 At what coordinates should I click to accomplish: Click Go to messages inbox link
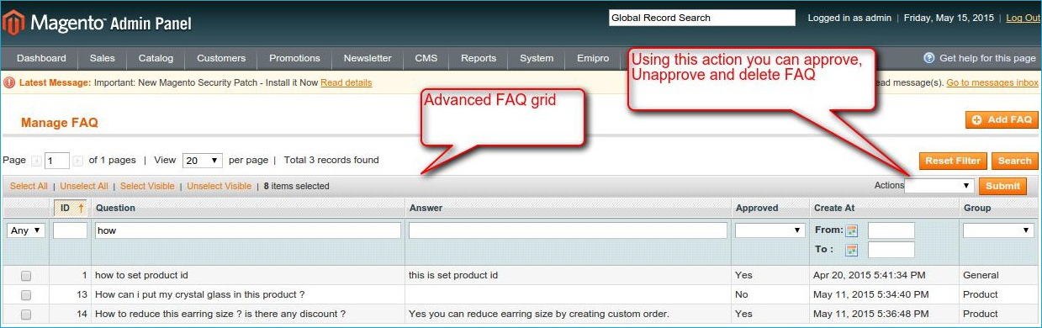[x=992, y=82]
